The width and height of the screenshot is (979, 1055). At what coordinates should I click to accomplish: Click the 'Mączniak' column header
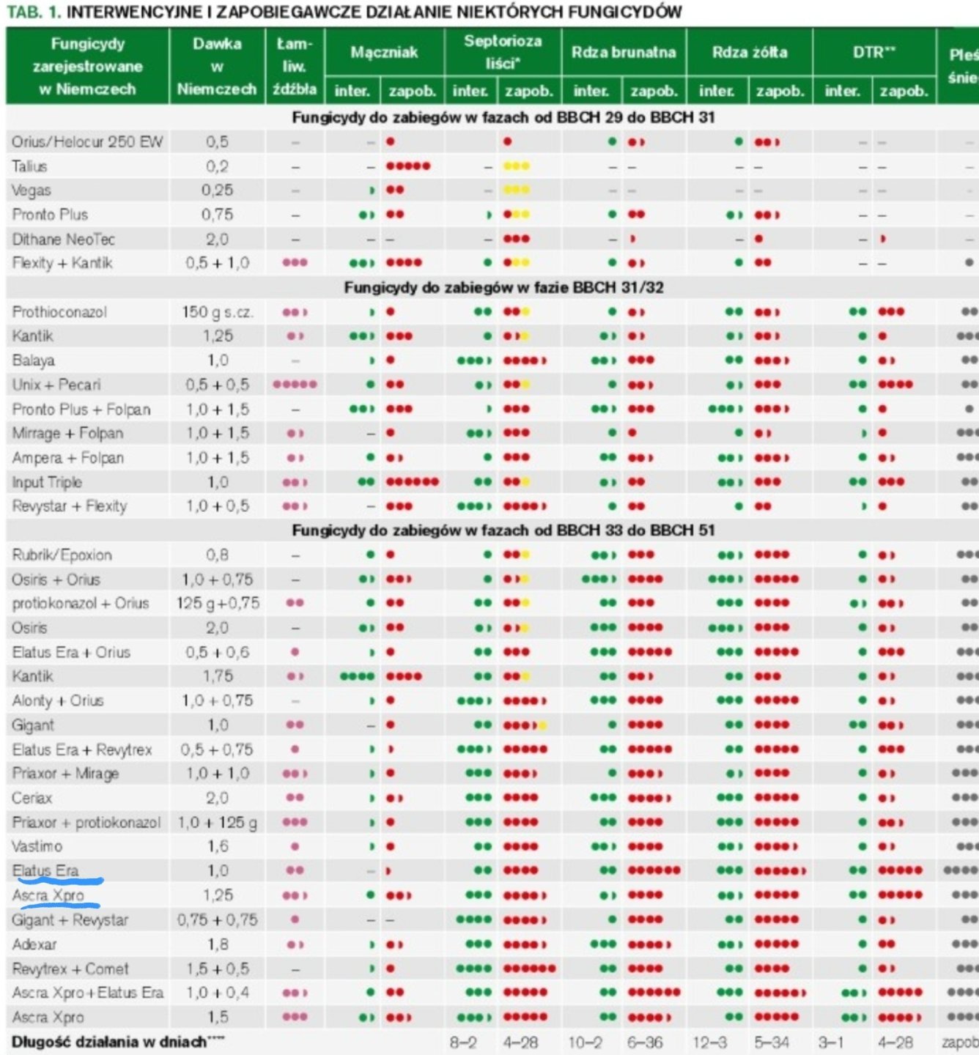384,52
